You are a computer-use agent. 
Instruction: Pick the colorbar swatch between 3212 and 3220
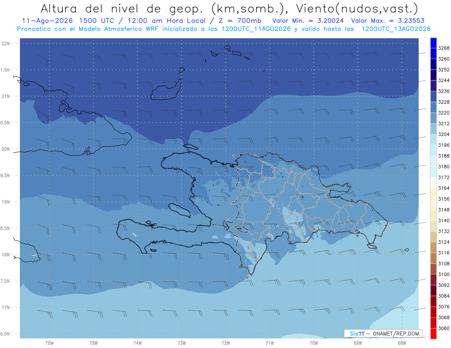click(433, 118)
